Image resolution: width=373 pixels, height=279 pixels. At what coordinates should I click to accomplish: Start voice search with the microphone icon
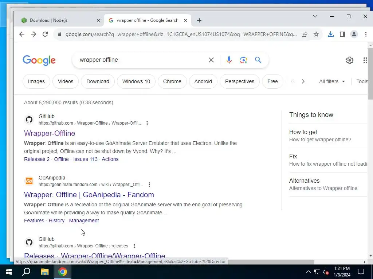[x=229, y=60]
